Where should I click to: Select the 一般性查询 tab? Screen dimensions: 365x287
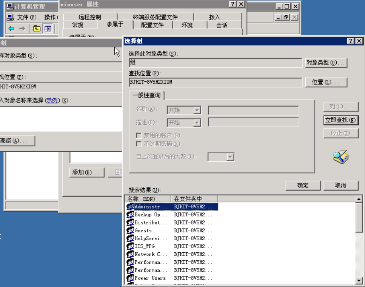click(x=146, y=95)
